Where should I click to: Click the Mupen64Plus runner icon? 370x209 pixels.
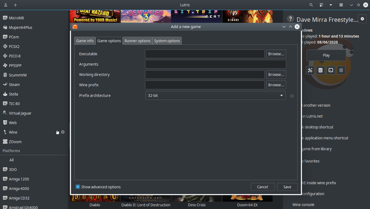[5, 27]
